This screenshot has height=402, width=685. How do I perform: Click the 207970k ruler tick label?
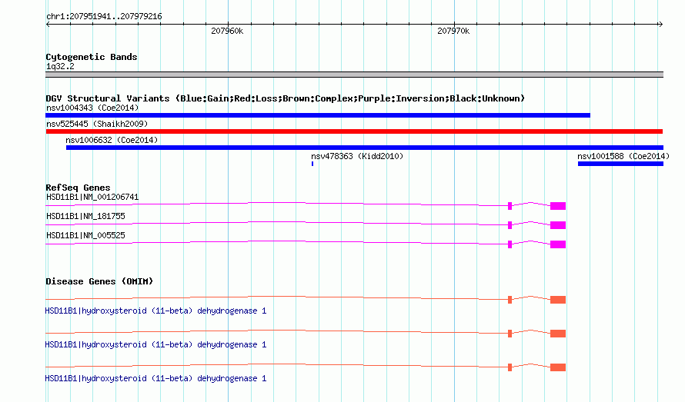[453, 31]
